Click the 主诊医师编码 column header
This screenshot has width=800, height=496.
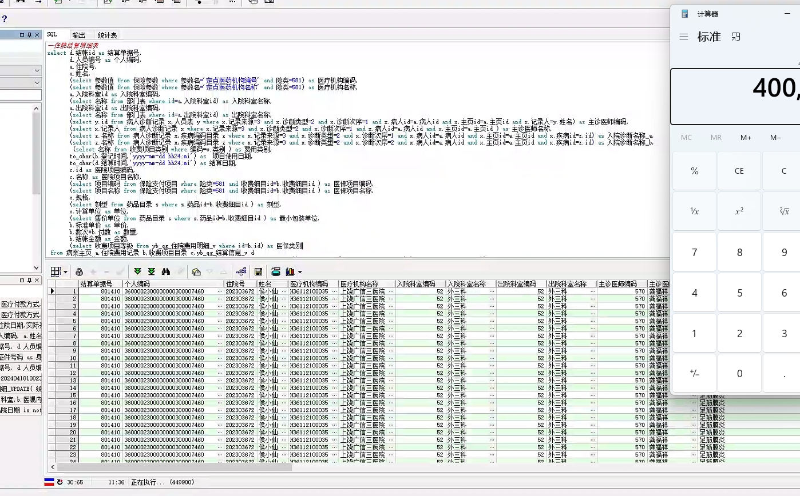click(x=622, y=283)
